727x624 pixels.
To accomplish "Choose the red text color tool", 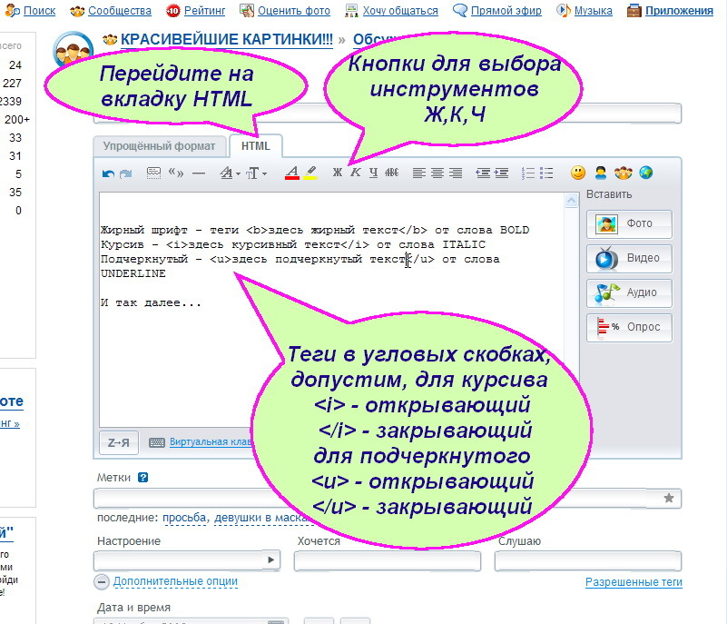I will point(291,173).
